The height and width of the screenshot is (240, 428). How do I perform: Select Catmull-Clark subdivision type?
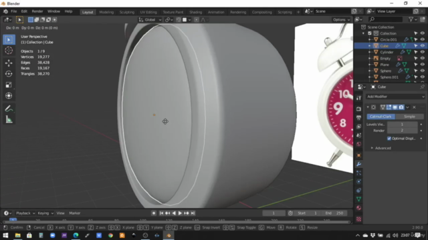tap(381, 117)
